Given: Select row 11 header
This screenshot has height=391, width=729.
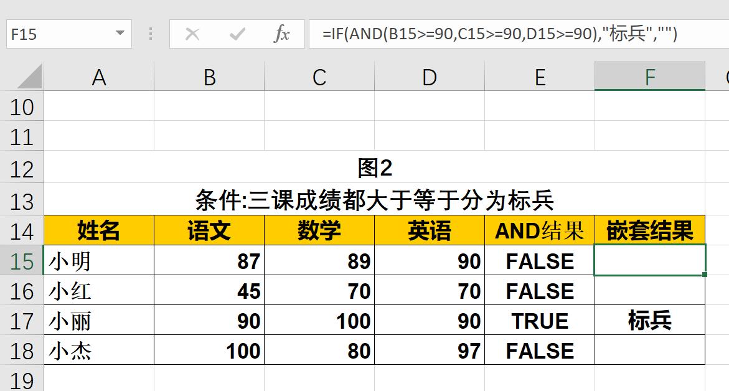Looking at the screenshot, I should click(x=22, y=136).
